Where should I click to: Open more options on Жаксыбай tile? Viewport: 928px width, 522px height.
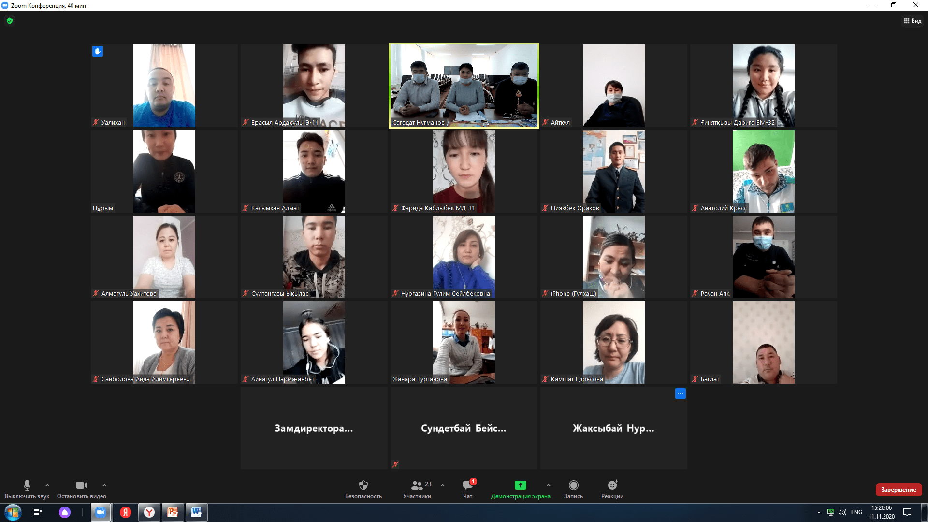(x=680, y=393)
